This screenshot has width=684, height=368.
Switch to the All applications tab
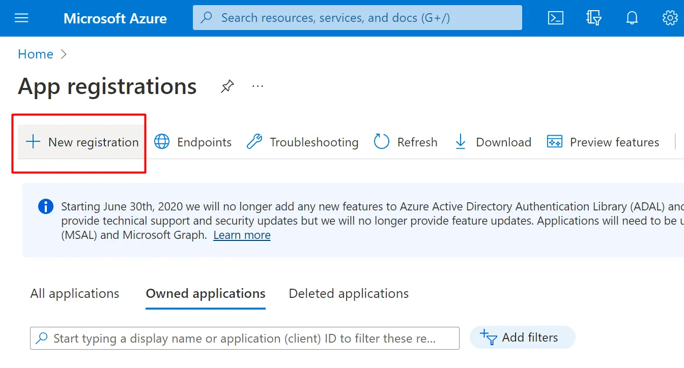(75, 294)
